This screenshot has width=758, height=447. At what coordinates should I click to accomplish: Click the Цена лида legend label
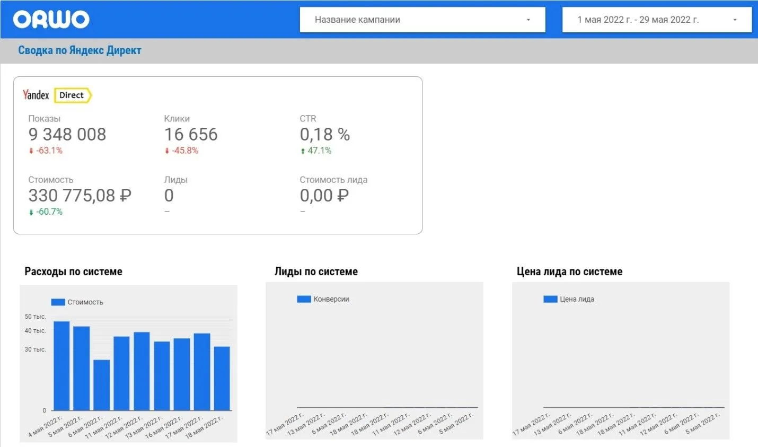[577, 299]
